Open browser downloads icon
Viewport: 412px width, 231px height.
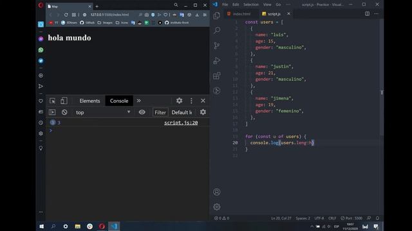coord(197,15)
